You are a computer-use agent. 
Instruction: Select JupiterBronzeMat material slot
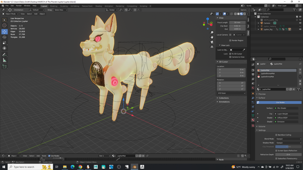(277, 73)
